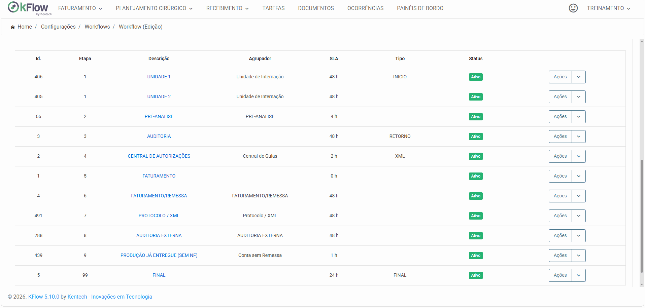The height and width of the screenshot is (308, 645).
Task: Open the UNIDADE 1 step link
Action: tap(159, 77)
